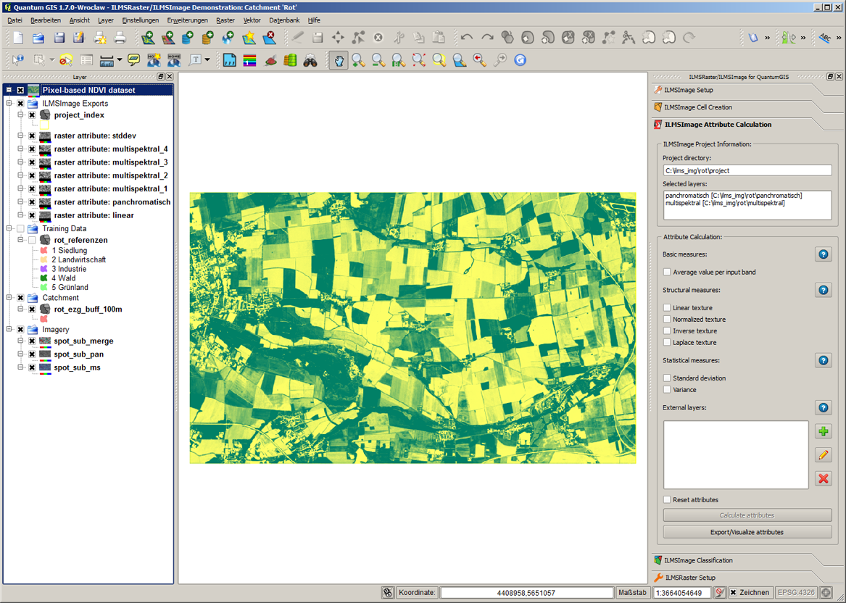Screen dimensions: 846x603
Task: Click Export/Visualize attributes button
Action: (747, 532)
